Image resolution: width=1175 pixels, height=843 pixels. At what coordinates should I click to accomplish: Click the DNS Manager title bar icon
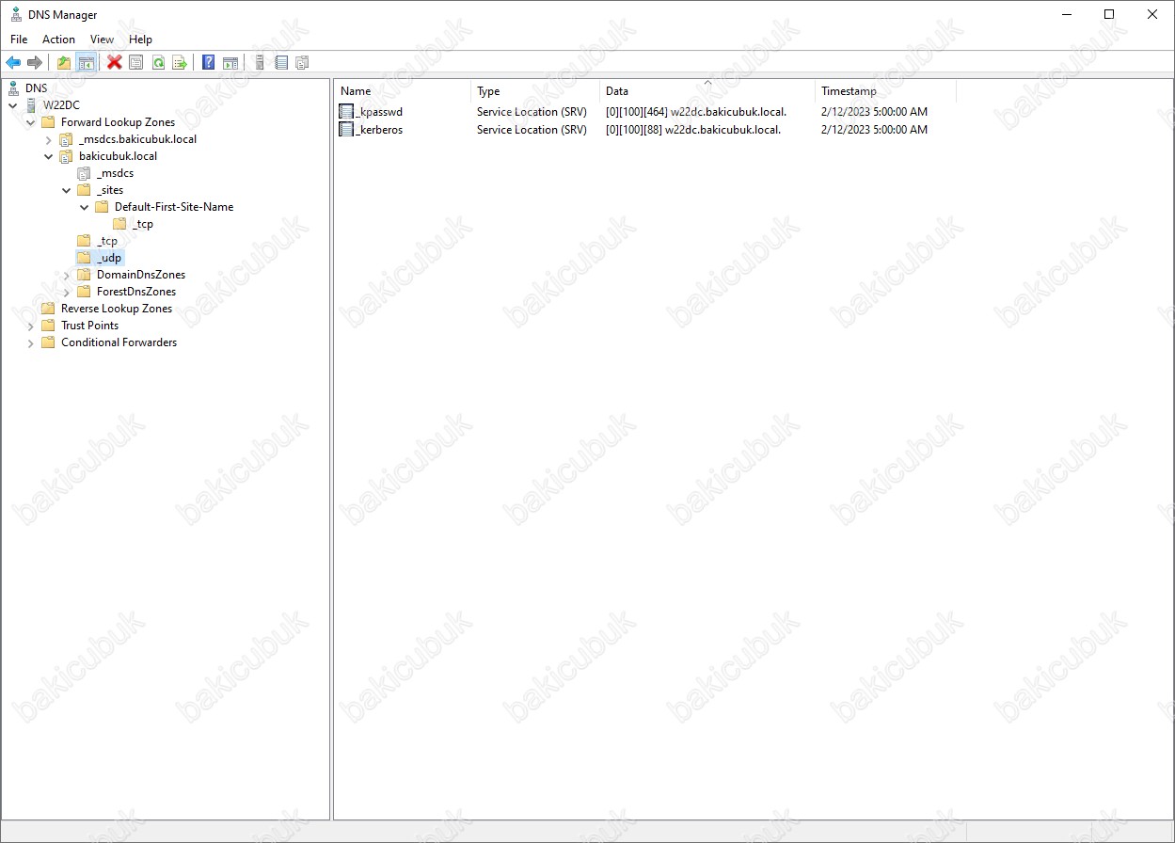point(16,15)
